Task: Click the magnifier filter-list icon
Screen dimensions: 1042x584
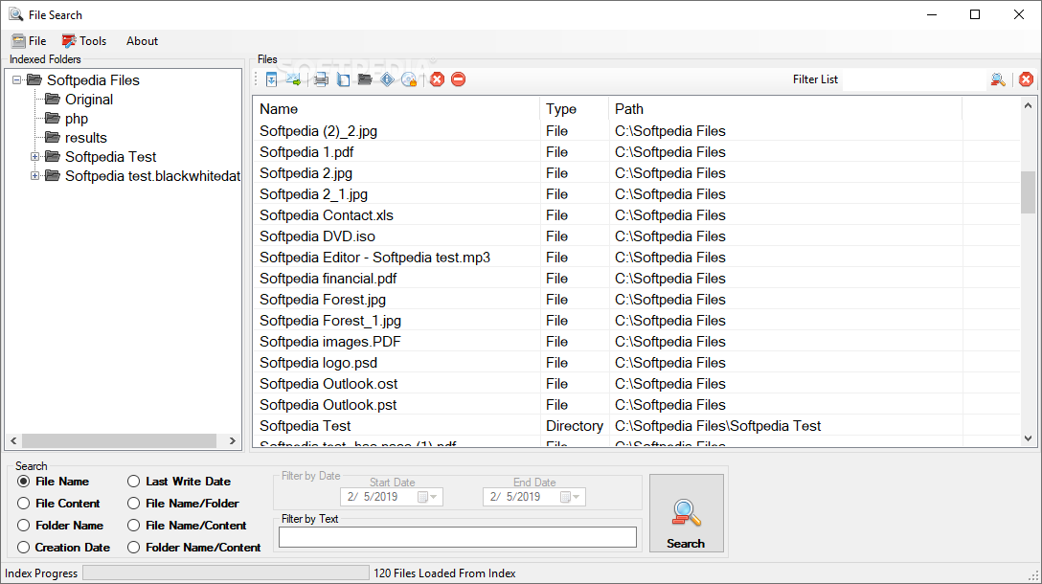Action: [x=998, y=79]
